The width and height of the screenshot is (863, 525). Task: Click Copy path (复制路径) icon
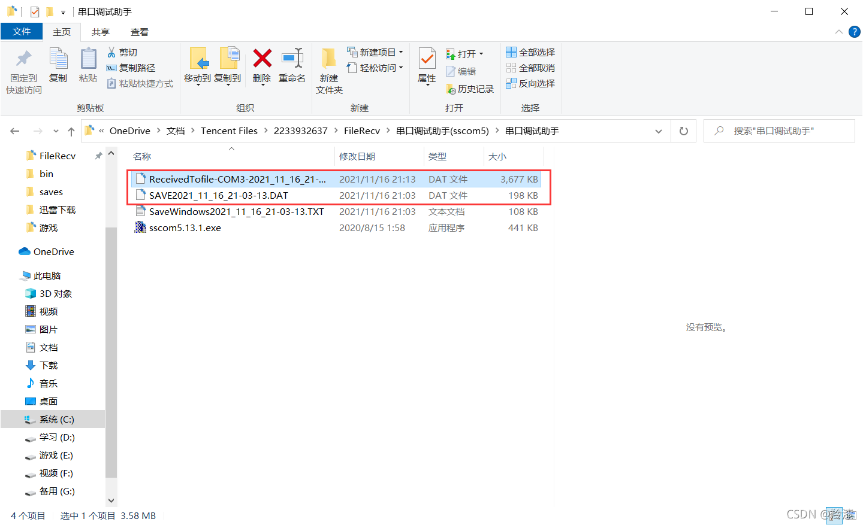point(111,68)
